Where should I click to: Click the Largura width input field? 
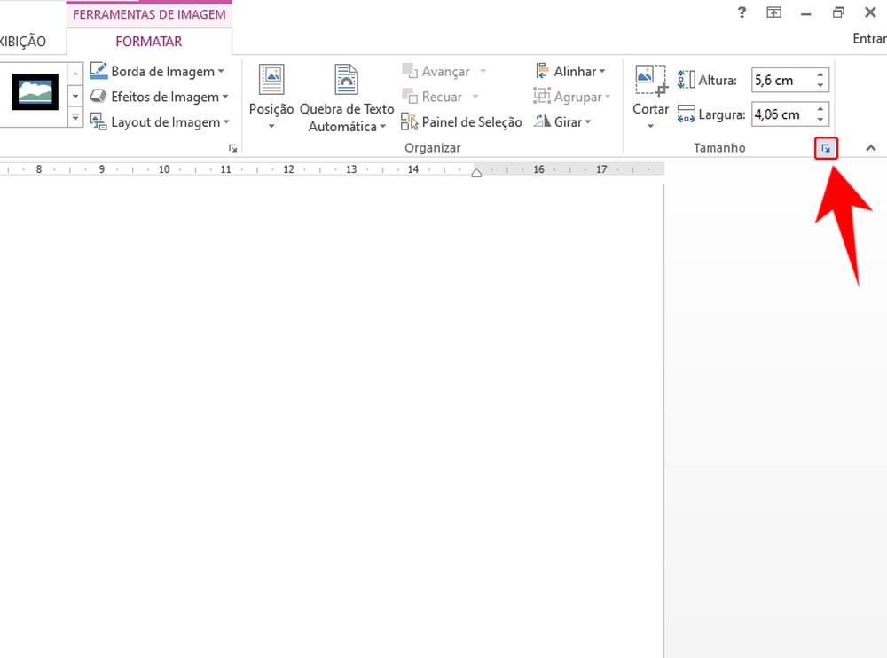point(781,114)
